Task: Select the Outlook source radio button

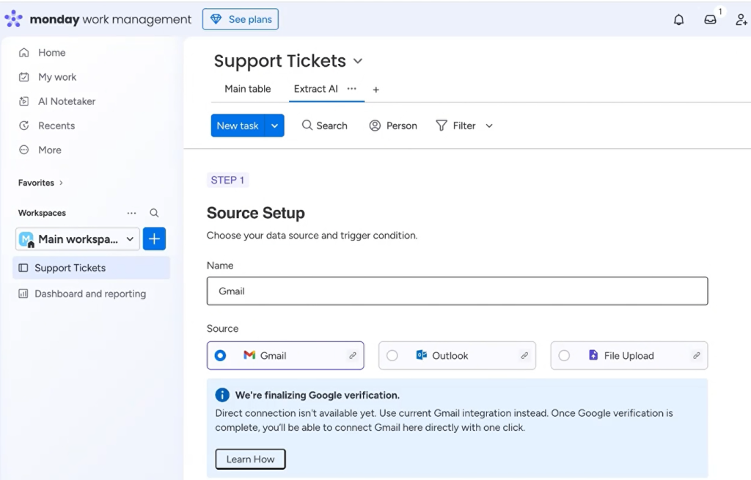Action: (392, 356)
